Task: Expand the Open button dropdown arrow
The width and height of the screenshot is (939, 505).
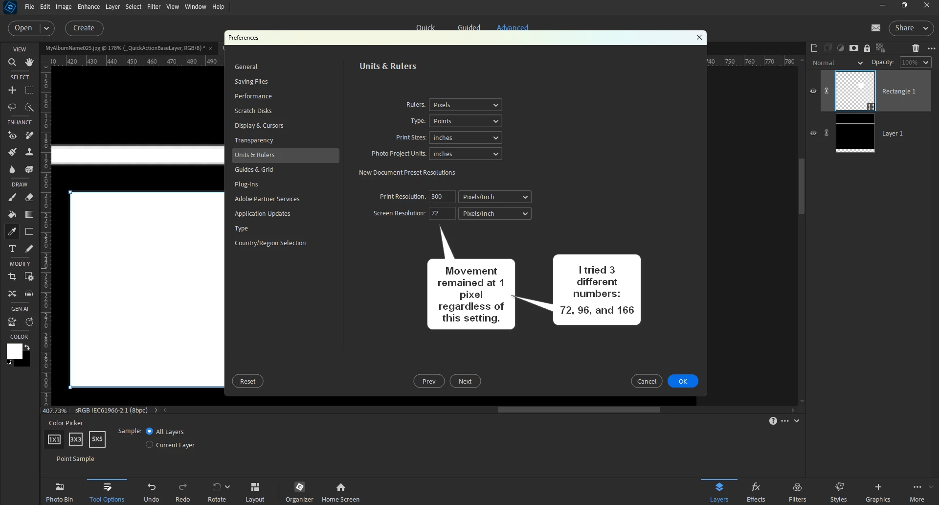Action: tap(46, 28)
